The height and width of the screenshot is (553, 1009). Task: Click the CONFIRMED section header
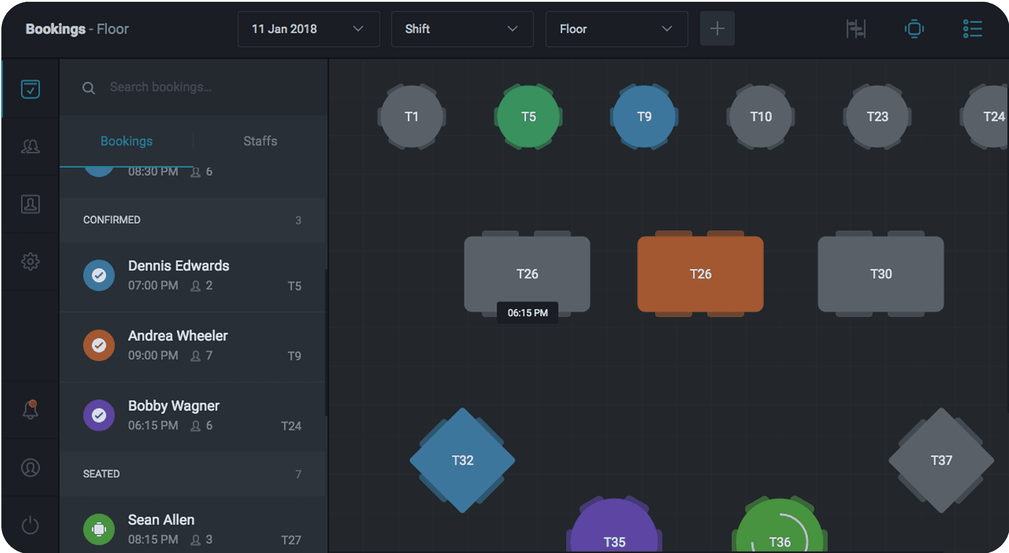193,220
